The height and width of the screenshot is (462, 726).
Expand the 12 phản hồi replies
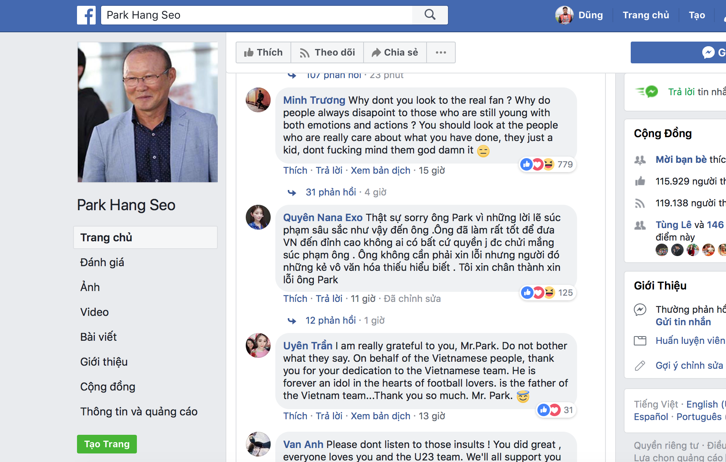coord(331,321)
